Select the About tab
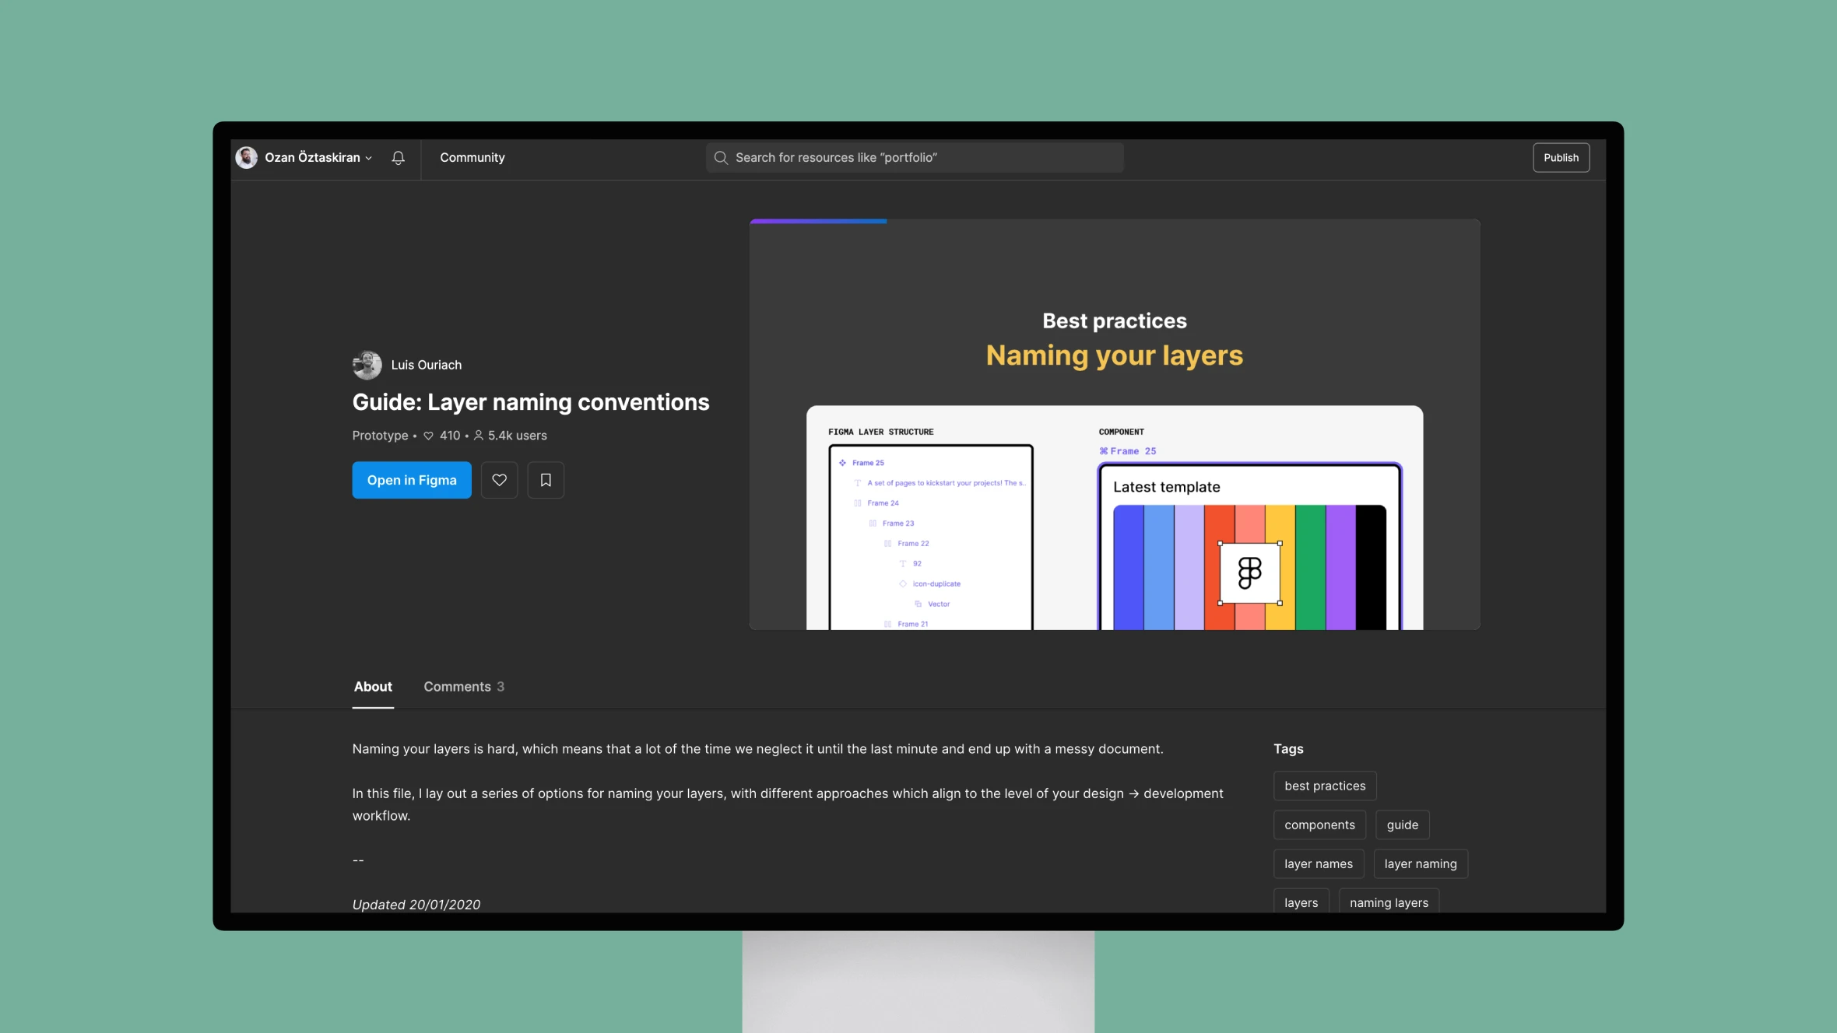This screenshot has height=1033, width=1837. 372,686
